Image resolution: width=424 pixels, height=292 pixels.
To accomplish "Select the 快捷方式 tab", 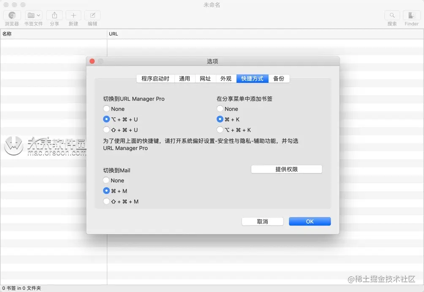I will pos(252,78).
